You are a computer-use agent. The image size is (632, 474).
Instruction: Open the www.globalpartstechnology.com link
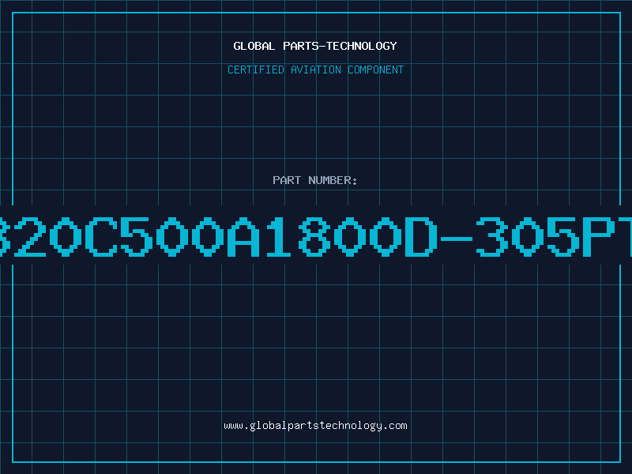(x=315, y=426)
